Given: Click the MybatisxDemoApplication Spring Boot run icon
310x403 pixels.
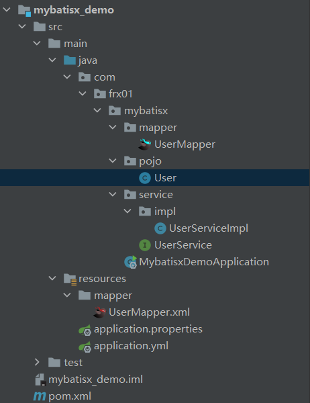Looking at the screenshot, I should (130, 262).
